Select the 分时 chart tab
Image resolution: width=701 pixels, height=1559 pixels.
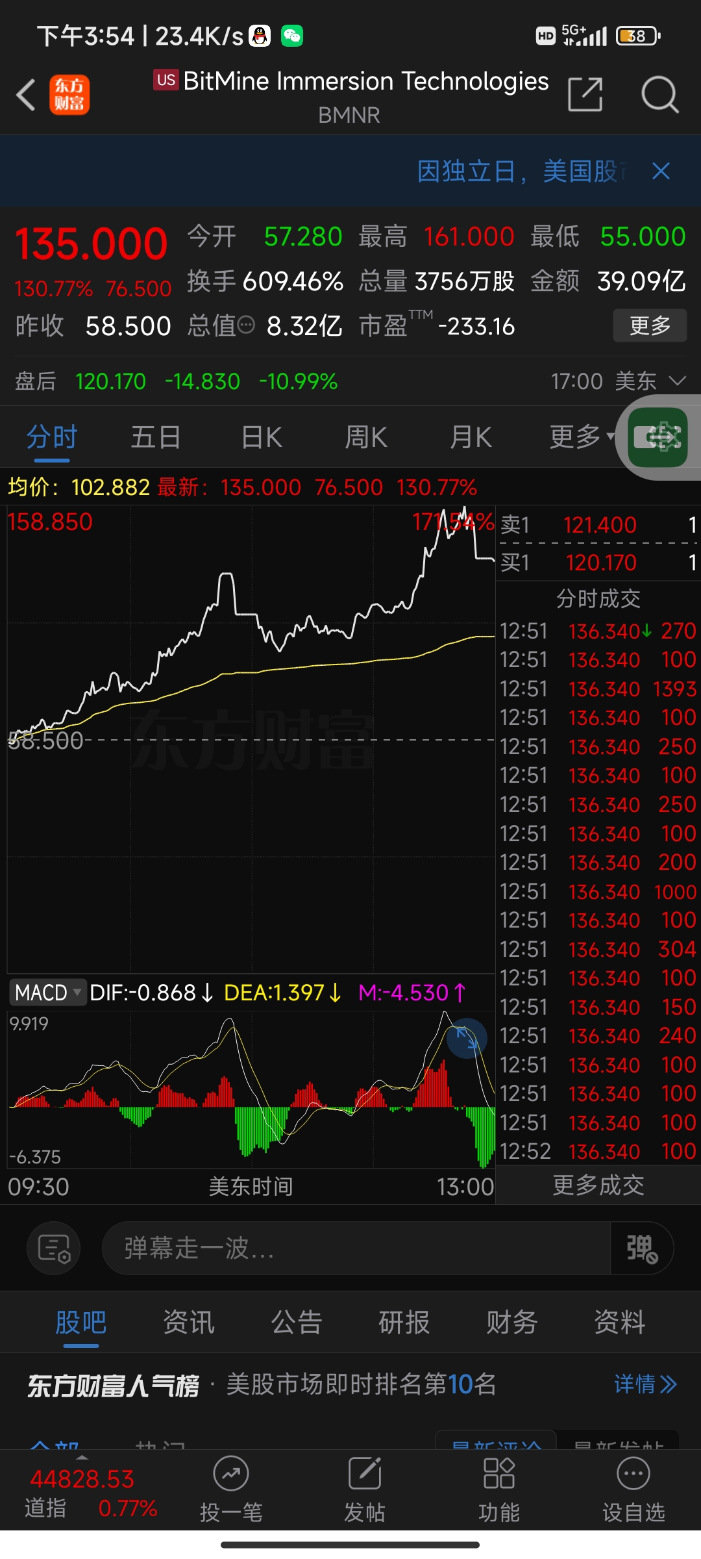pyautogui.click(x=52, y=437)
